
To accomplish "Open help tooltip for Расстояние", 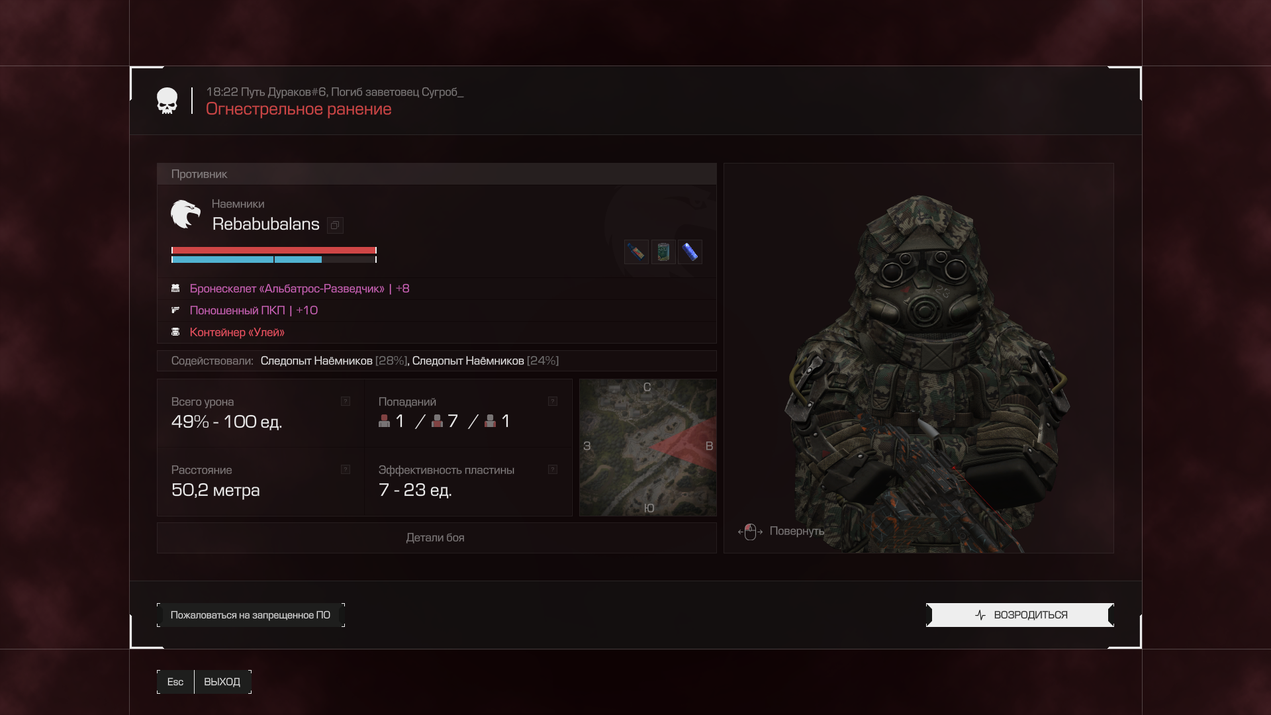I will [x=346, y=469].
